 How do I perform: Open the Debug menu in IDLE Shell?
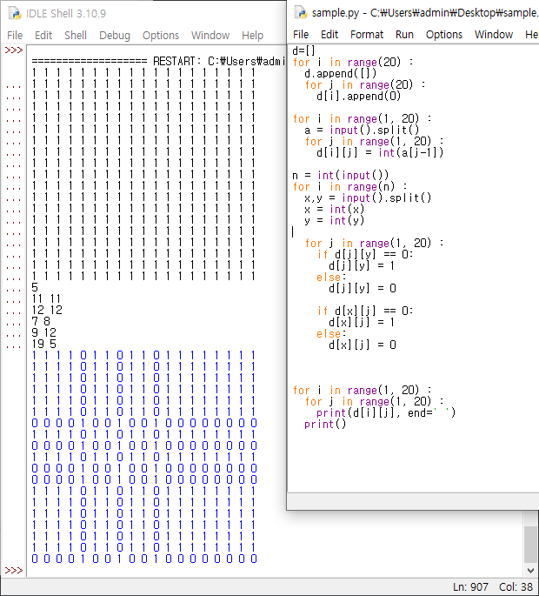[x=115, y=36]
